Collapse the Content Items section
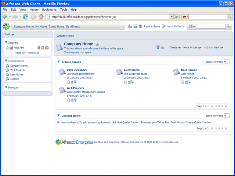The width and height of the screenshot is (235, 176). (x=59, y=115)
